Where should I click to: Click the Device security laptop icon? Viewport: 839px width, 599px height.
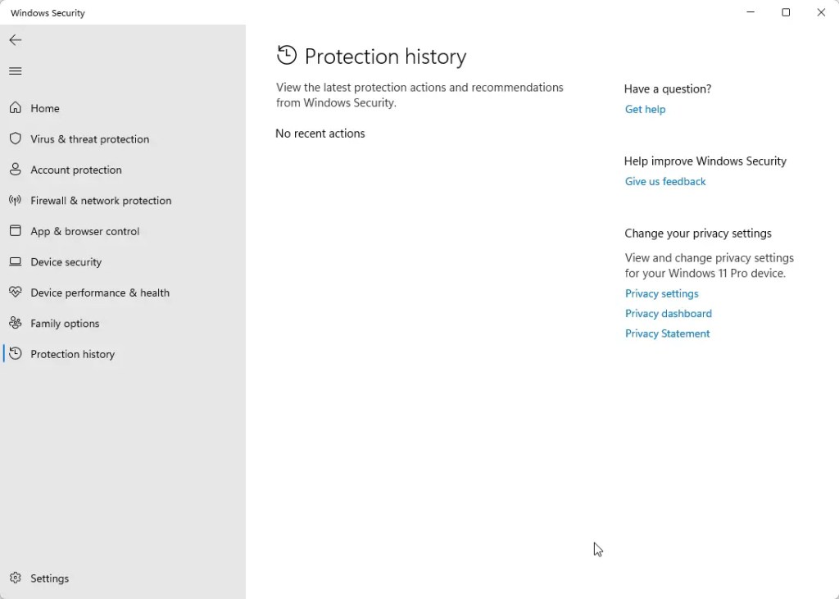pyautogui.click(x=15, y=262)
